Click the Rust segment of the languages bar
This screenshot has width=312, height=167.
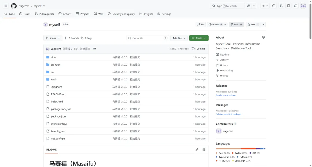[x=229, y=149]
